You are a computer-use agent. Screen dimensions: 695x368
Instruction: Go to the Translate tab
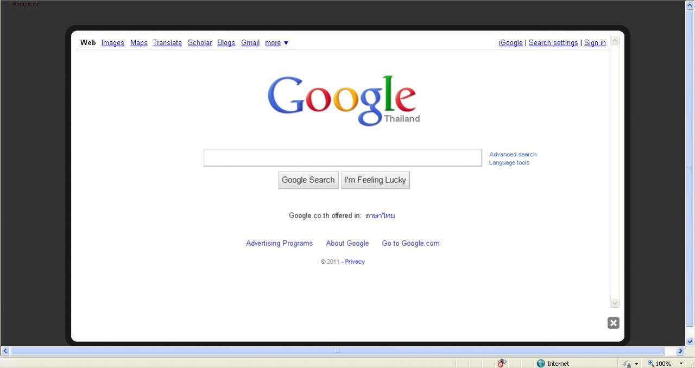[x=167, y=43]
